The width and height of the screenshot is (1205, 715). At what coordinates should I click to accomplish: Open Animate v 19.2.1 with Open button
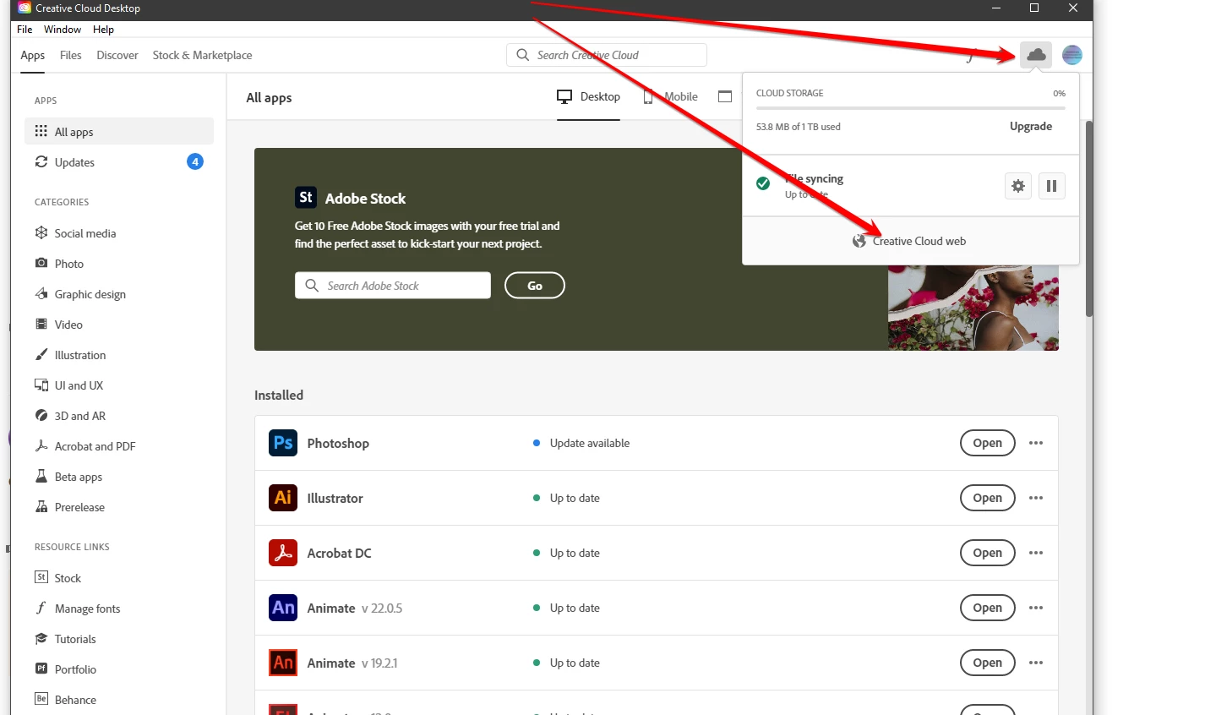[987, 663]
